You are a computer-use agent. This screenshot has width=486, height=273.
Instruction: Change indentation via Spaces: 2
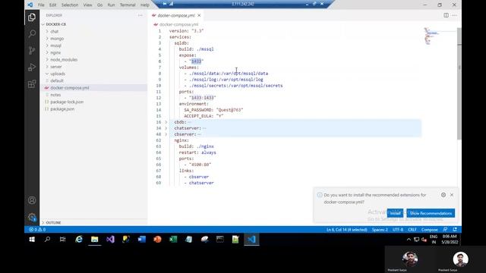pyautogui.click(x=380, y=230)
